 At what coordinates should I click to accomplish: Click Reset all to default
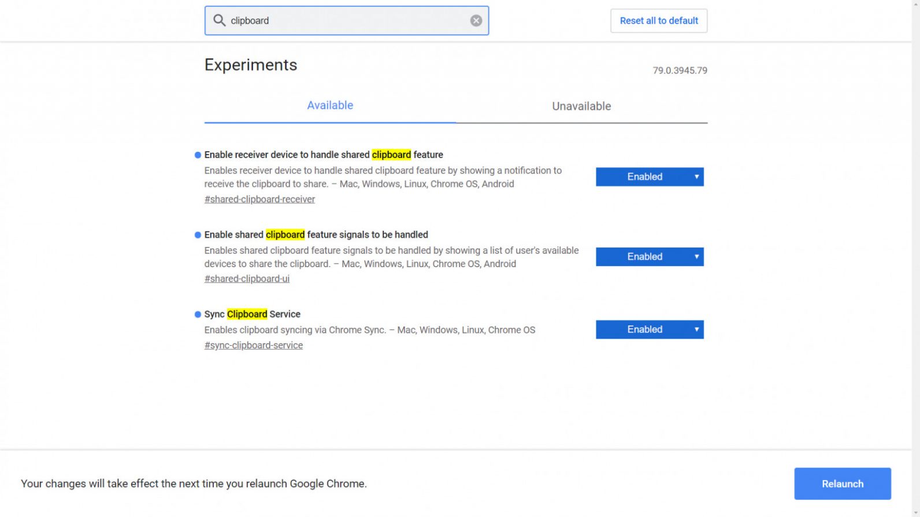659,20
